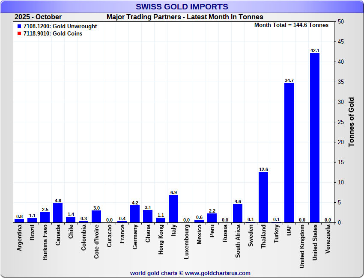Click the Cote d'Ivoire bar
The width and height of the screenshot is (364, 278).
(x=96, y=216)
